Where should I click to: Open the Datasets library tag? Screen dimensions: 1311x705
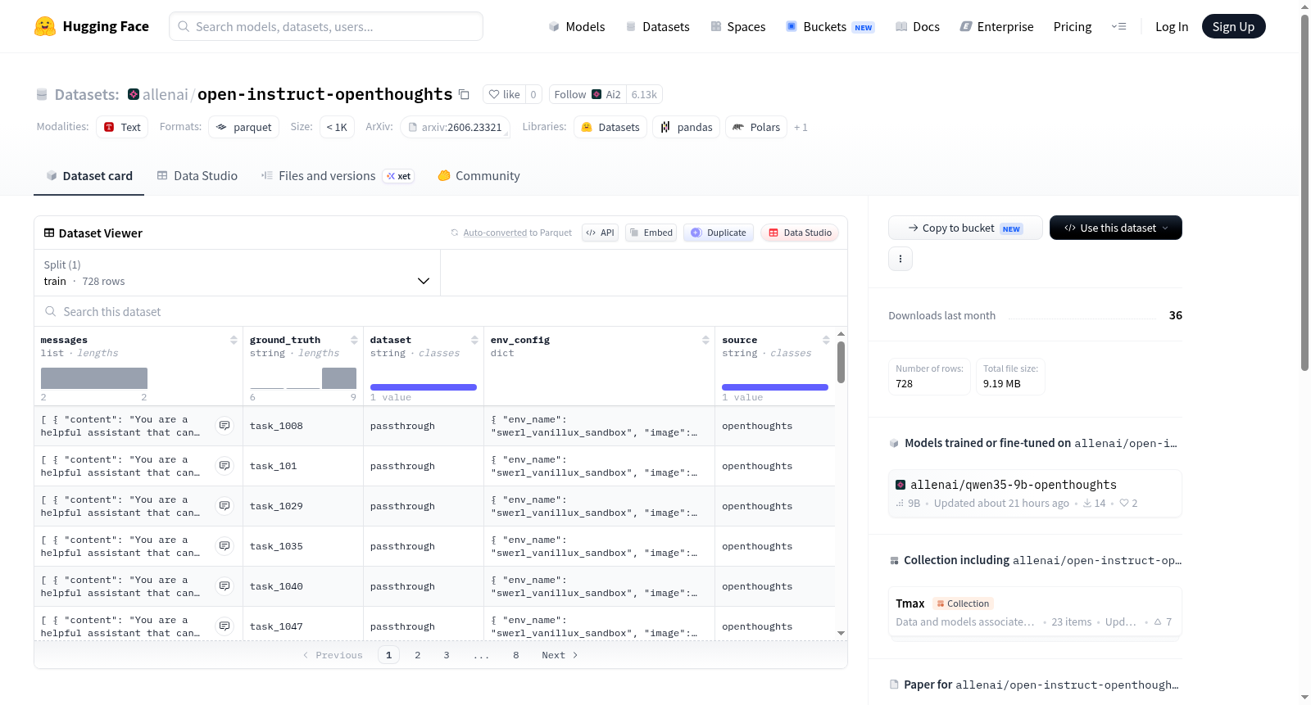point(610,127)
